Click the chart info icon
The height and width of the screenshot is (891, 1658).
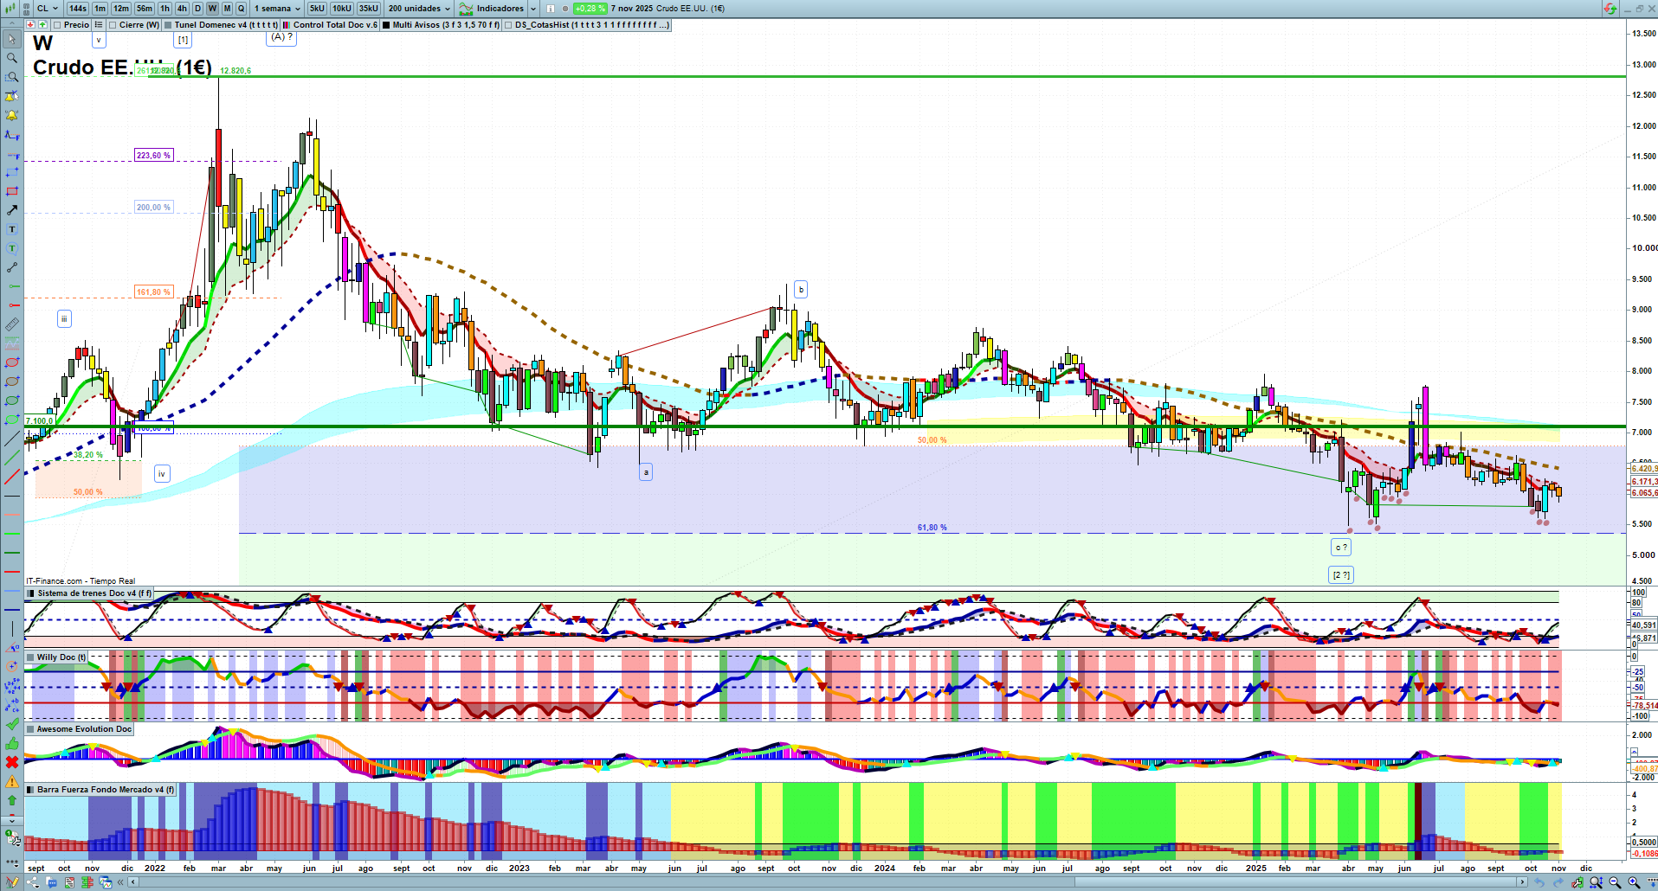[x=551, y=9]
